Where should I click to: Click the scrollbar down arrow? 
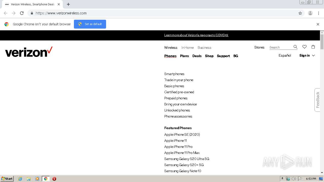pos(322,173)
